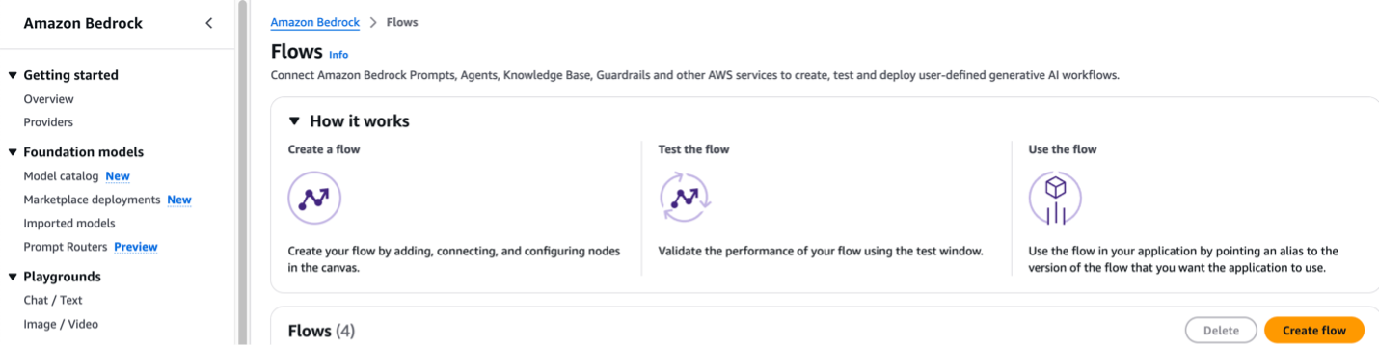This screenshot has height=347, width=1379.
Task: Open Overview in the sidebar
Action: (x=48, y=99)
